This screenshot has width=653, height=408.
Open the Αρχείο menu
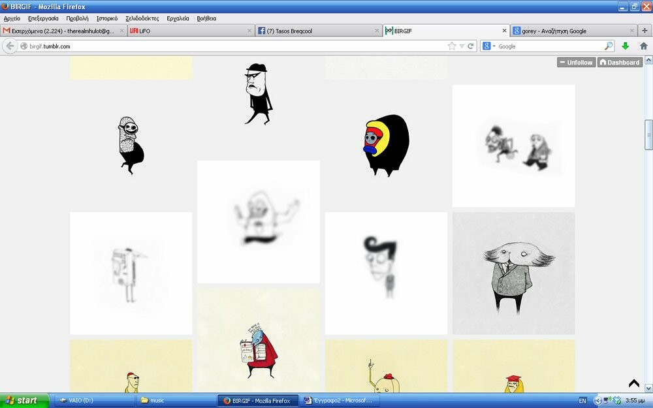(12, 18)
